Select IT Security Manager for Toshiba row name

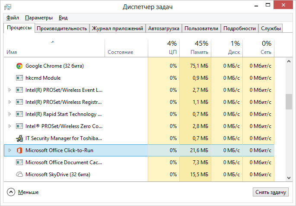click(64, 138)
